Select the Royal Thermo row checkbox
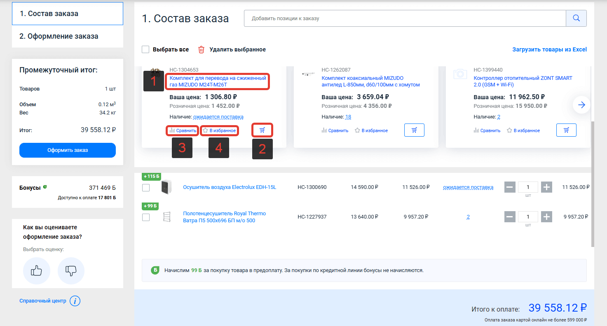Viewport: 607px width, 326px height. (x=145, y=217)
